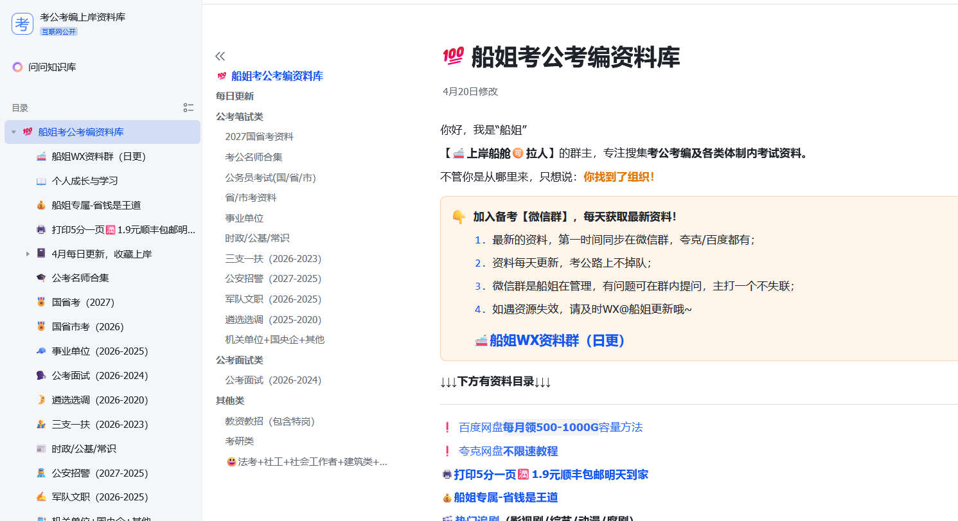
Task: Click the money bag icon in sidebar
Action: [x=41, y=205]
